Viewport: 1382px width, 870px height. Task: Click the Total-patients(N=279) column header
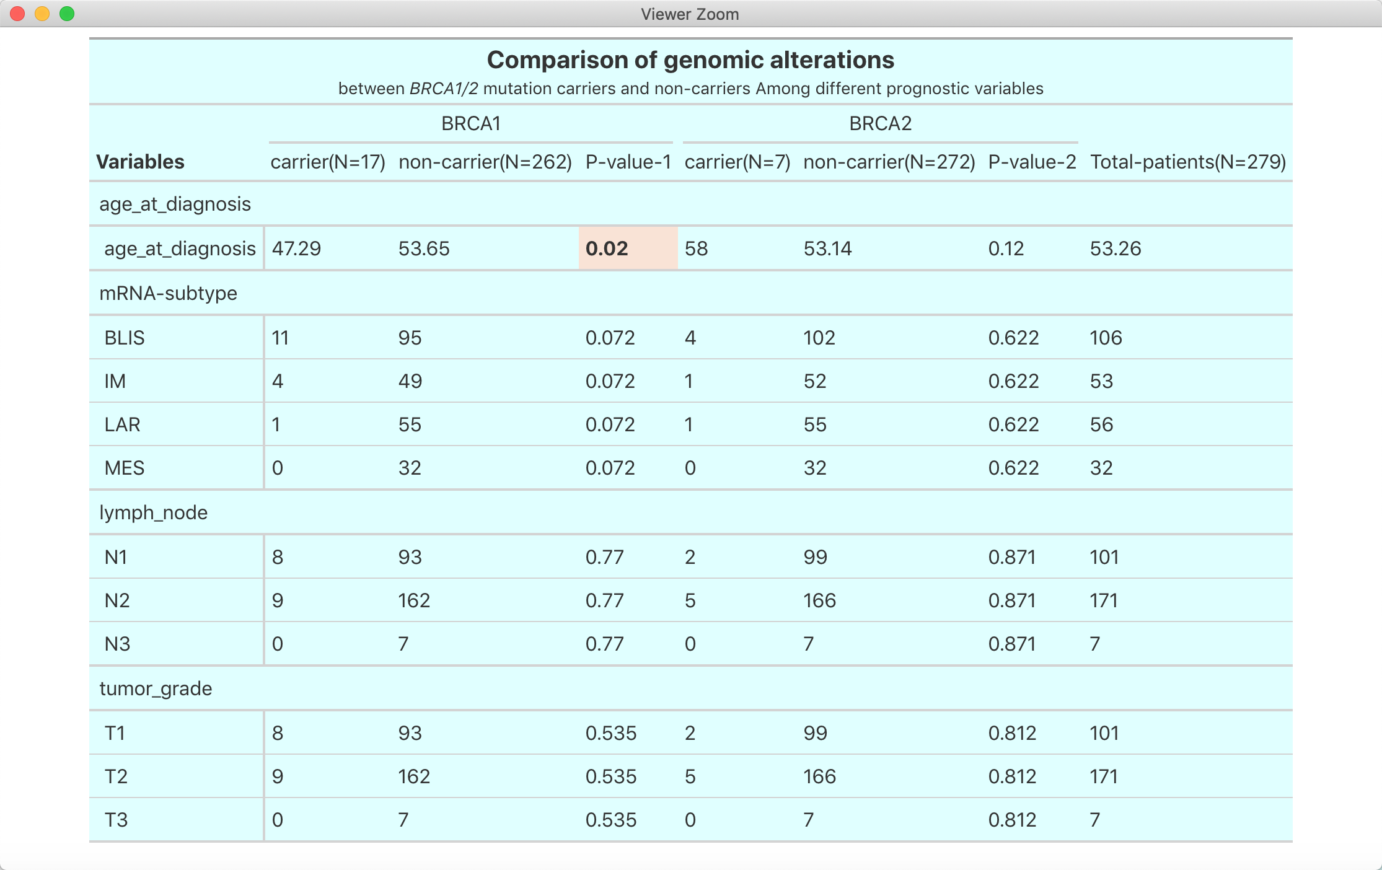1187,162
